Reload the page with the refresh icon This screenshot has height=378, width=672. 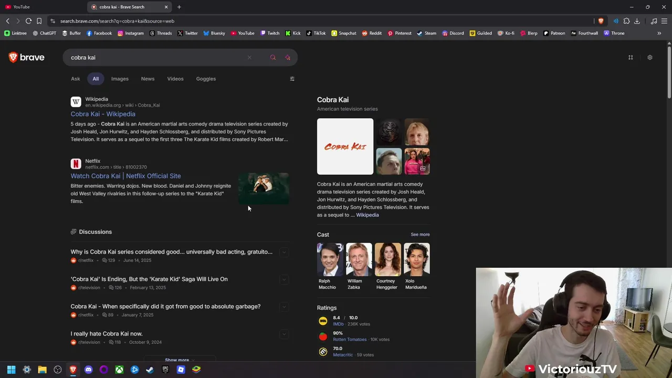tap(28, 21)
